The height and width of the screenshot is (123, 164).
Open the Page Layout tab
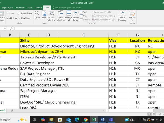8,8
